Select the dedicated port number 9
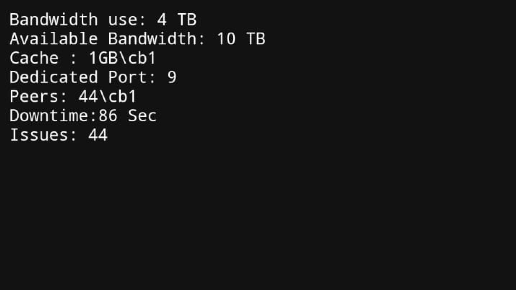The image size is (516, 290). (x=172, y=77)
